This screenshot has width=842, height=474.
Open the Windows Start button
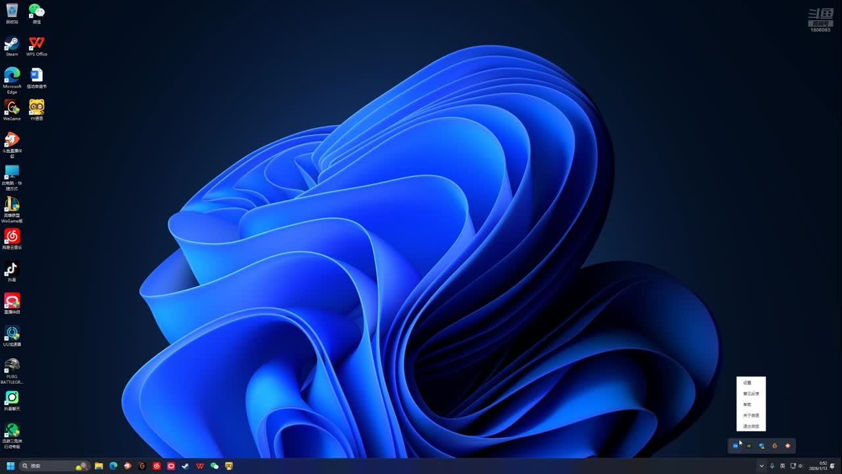[11, 466]
